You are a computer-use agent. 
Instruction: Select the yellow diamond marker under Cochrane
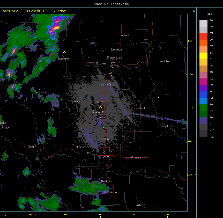pos(88,153)
